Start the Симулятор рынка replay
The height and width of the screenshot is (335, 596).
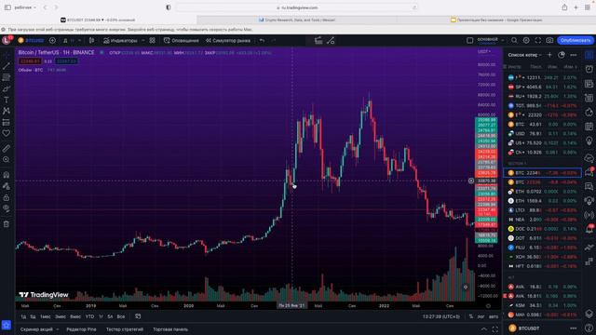(x=228, y=40)
